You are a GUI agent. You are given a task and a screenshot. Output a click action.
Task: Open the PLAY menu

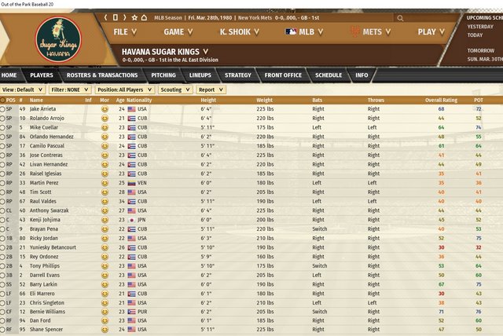tap(431, 31)
